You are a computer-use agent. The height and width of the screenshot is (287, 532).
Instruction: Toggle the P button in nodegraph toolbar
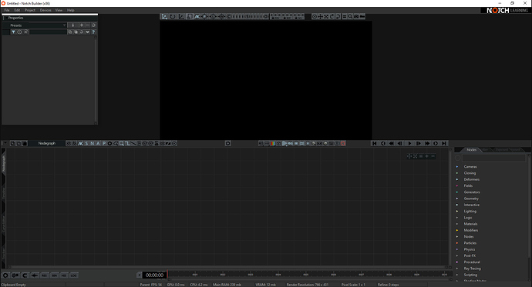point(104,143)
